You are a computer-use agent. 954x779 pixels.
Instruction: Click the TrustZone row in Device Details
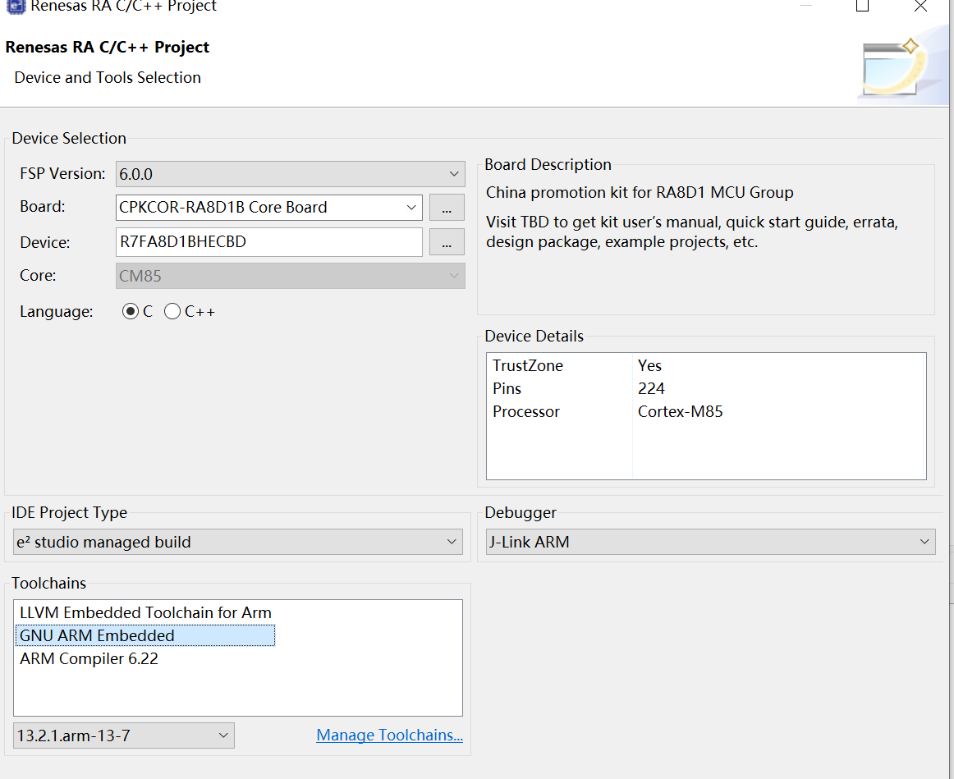706,365
